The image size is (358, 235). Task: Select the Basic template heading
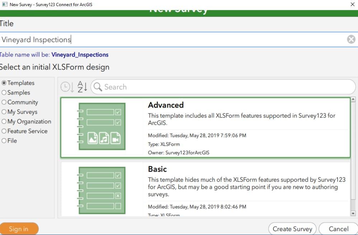pyautogui.click(x=157, y=169)
